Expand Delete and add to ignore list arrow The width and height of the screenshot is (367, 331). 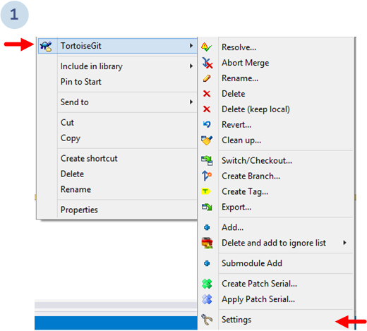344,243
